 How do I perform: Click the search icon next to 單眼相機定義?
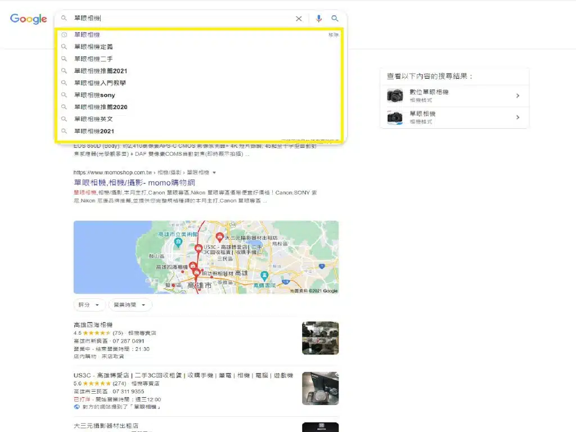64,47
